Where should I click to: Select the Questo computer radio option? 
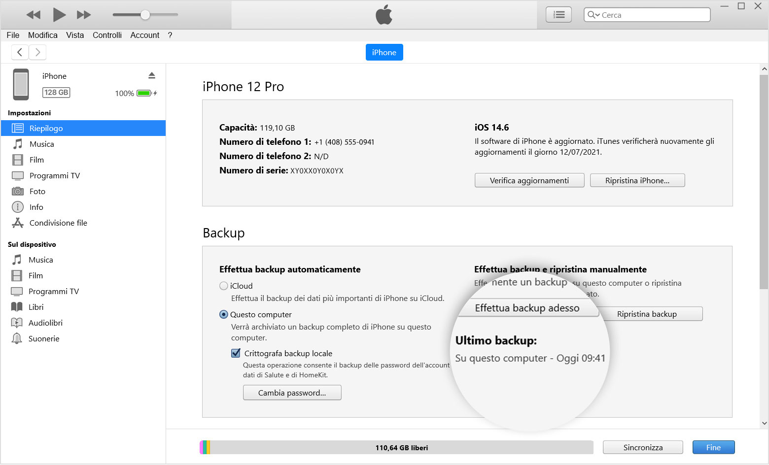click(224, 314)
